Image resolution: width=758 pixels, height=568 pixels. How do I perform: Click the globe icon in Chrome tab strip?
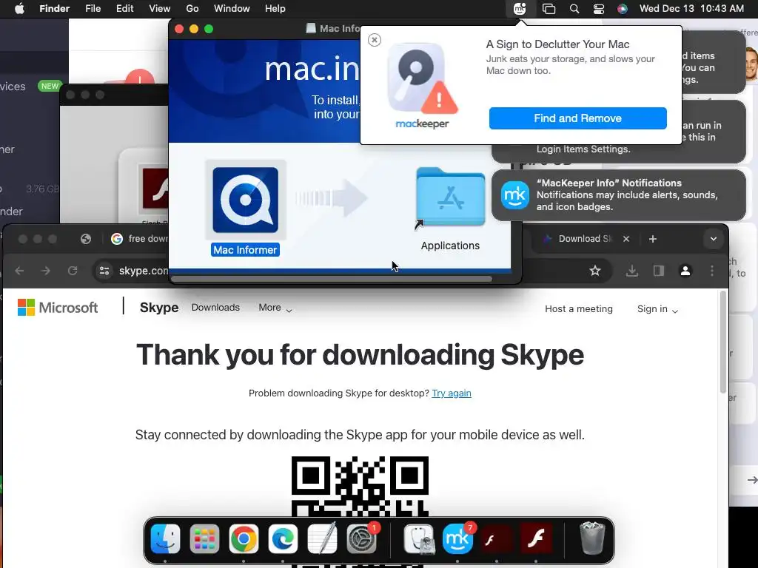pos(86,239)
